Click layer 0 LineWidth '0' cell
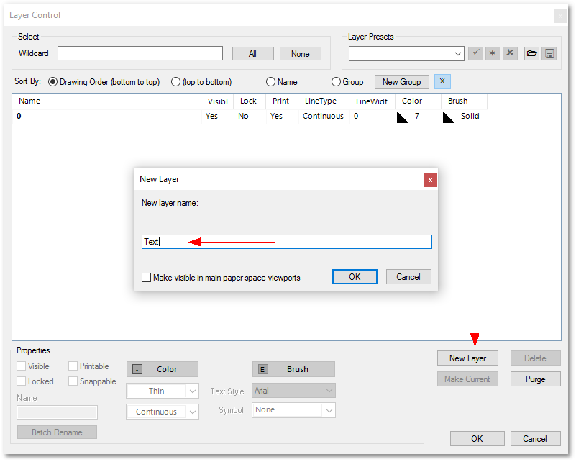The image size is (576, 462). [372, 117]
